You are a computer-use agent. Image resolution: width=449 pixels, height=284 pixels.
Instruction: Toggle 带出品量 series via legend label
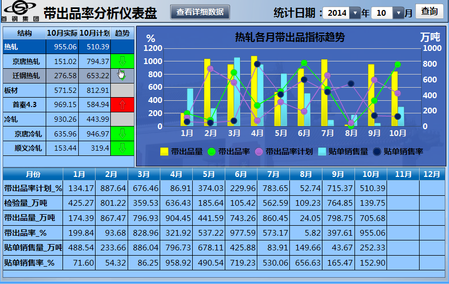(187, 152)
